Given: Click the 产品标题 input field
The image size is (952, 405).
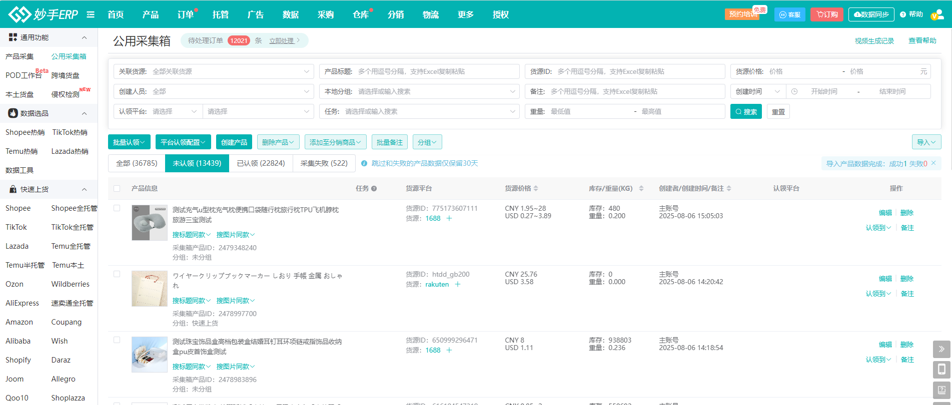Looking at the screenshot, I should 435,71.
